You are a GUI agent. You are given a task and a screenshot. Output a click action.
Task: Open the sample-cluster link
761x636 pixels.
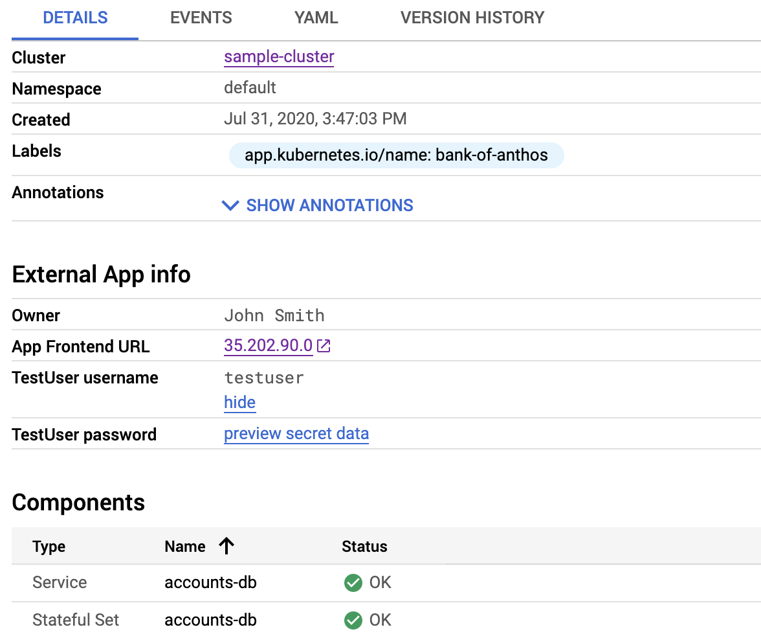[279, 57]
